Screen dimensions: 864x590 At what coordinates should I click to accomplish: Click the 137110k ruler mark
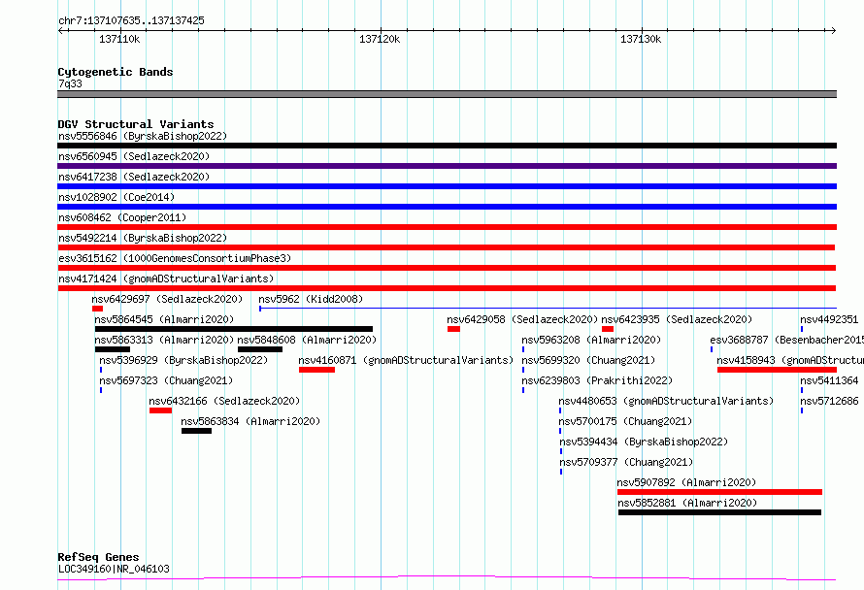[119, 39]
